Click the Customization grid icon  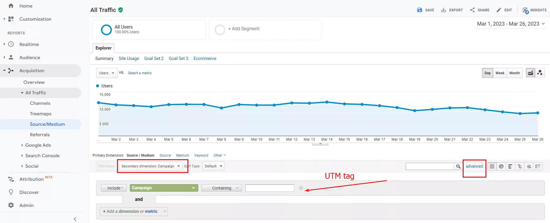[x=11, y=19]
